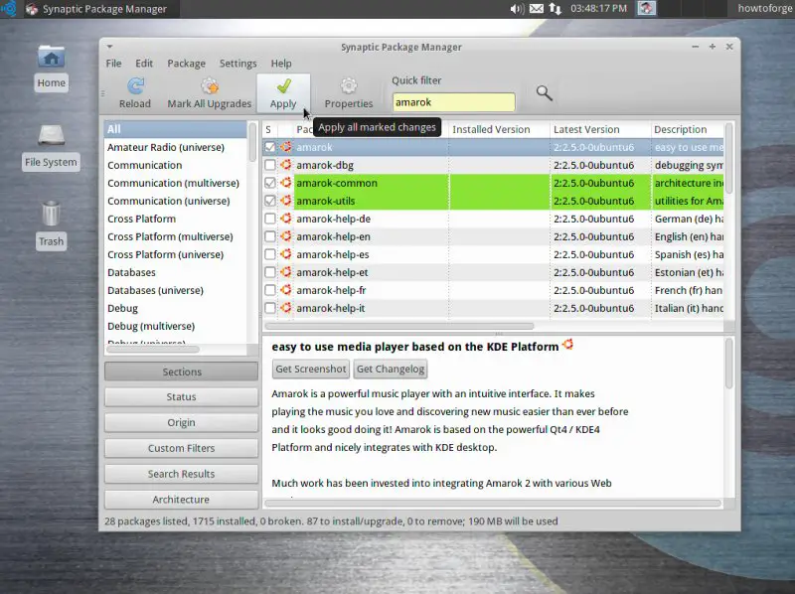This screenshot has width=795, height=594.
Task: Switch to the Origin filter view
Action: 182,423
